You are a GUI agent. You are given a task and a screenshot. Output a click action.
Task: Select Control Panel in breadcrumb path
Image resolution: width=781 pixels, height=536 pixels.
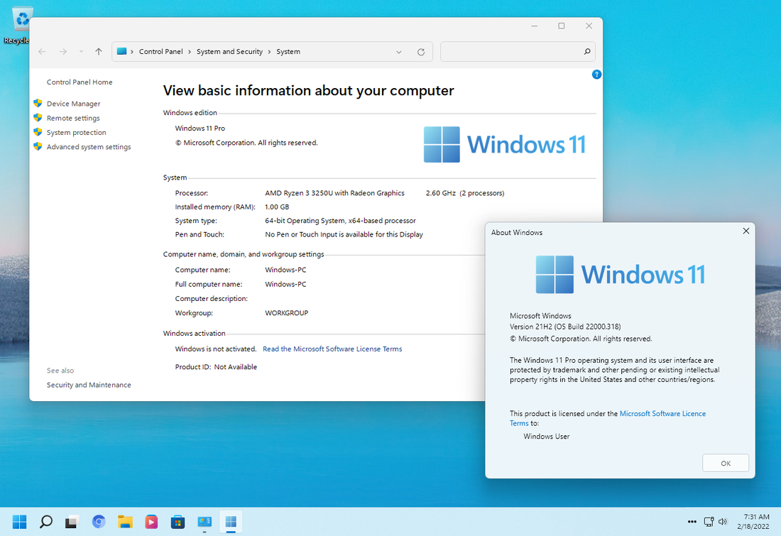pos(161,52)
